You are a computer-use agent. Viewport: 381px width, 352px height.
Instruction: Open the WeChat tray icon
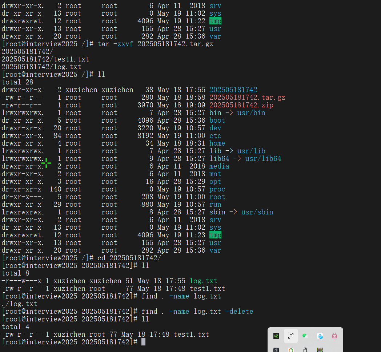305,336
